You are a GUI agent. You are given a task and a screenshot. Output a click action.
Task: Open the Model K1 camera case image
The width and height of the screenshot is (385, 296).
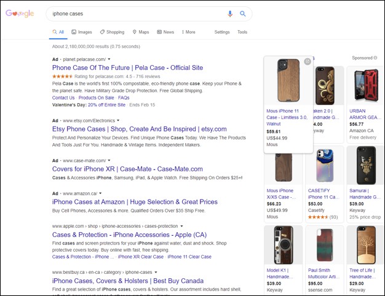284,245
